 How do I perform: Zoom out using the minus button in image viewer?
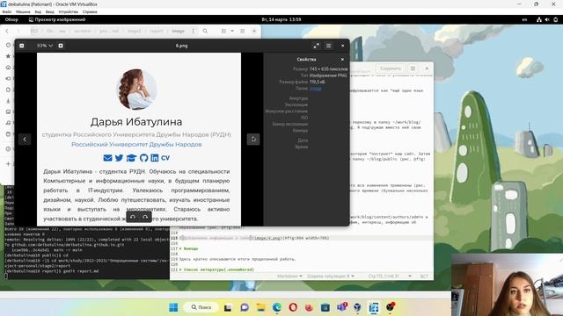(x=21, y=46)
